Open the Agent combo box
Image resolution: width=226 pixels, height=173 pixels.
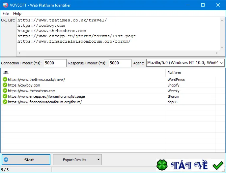click(x=185, y=63)
